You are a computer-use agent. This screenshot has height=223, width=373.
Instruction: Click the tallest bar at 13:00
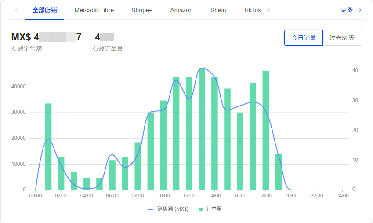[202, 132]
